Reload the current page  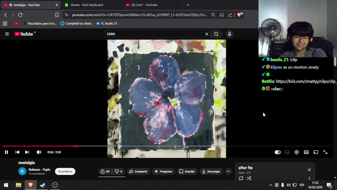click(x=20, y=15)
